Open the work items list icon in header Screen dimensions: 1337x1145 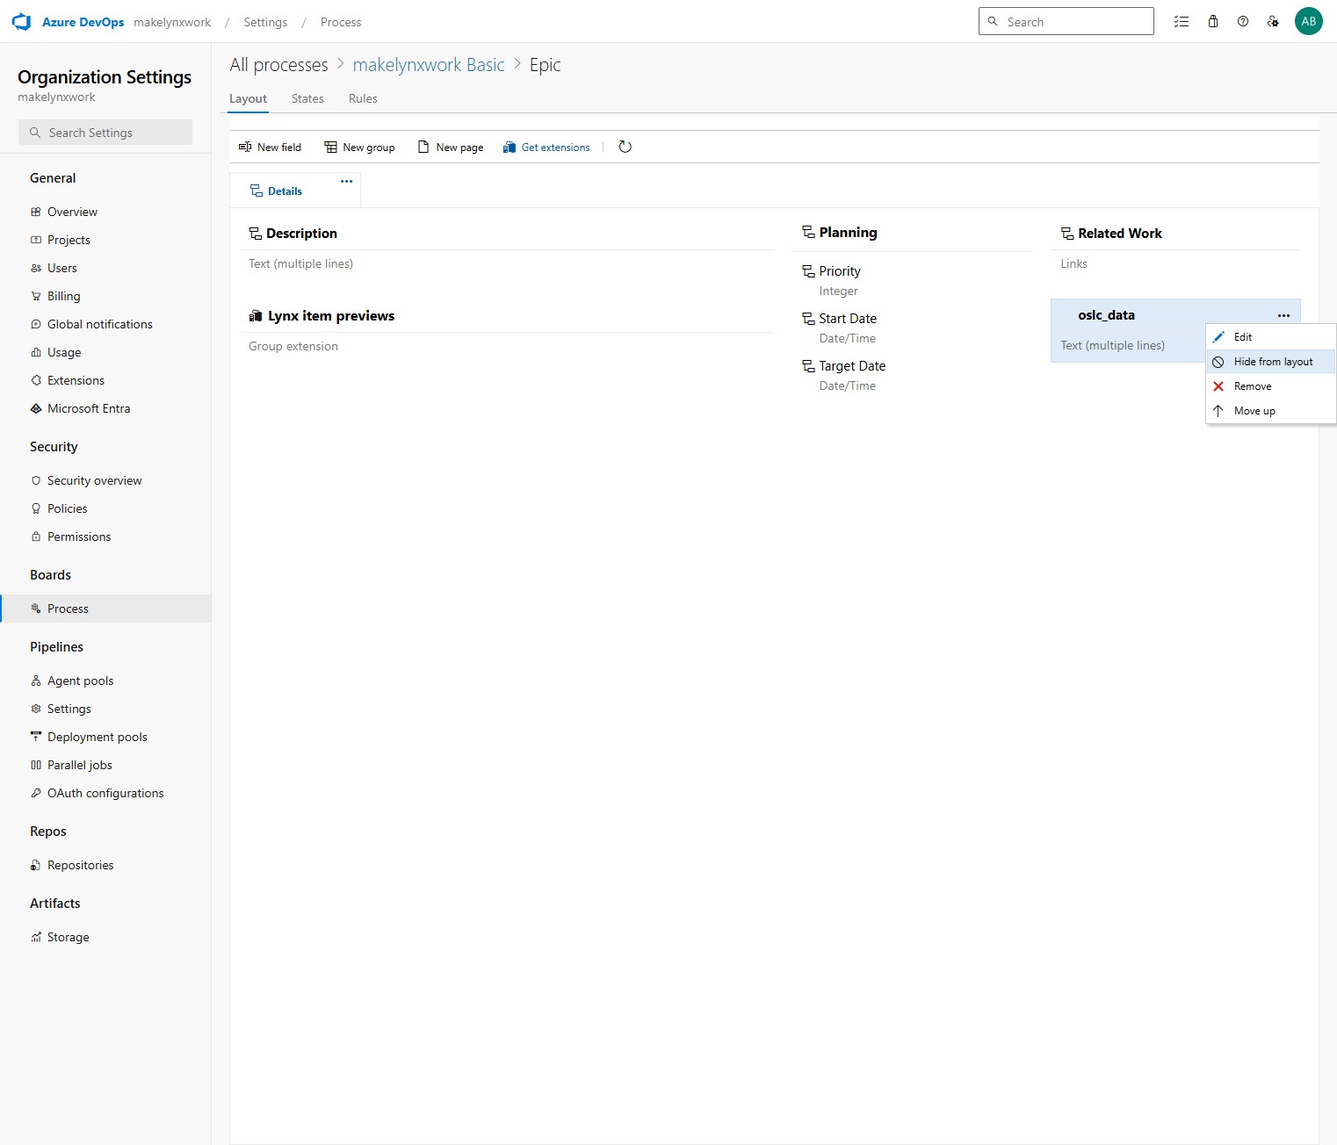[1182, 22]
